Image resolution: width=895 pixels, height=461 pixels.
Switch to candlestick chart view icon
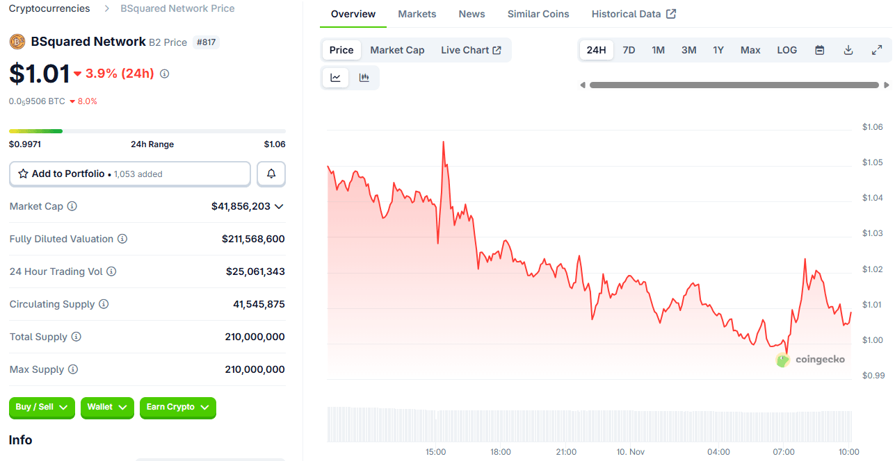point(364,78)
